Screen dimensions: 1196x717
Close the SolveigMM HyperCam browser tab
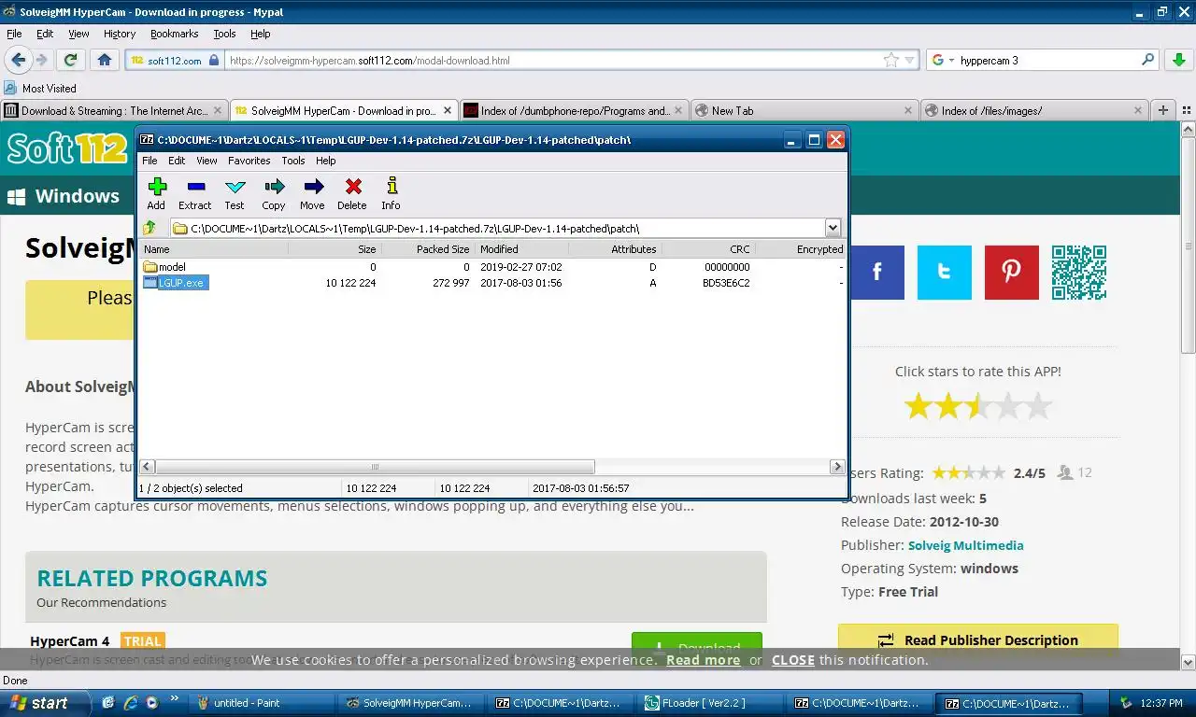447,110
